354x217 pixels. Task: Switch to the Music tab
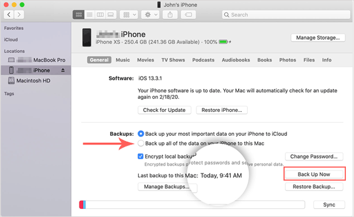tap(123, 60)
